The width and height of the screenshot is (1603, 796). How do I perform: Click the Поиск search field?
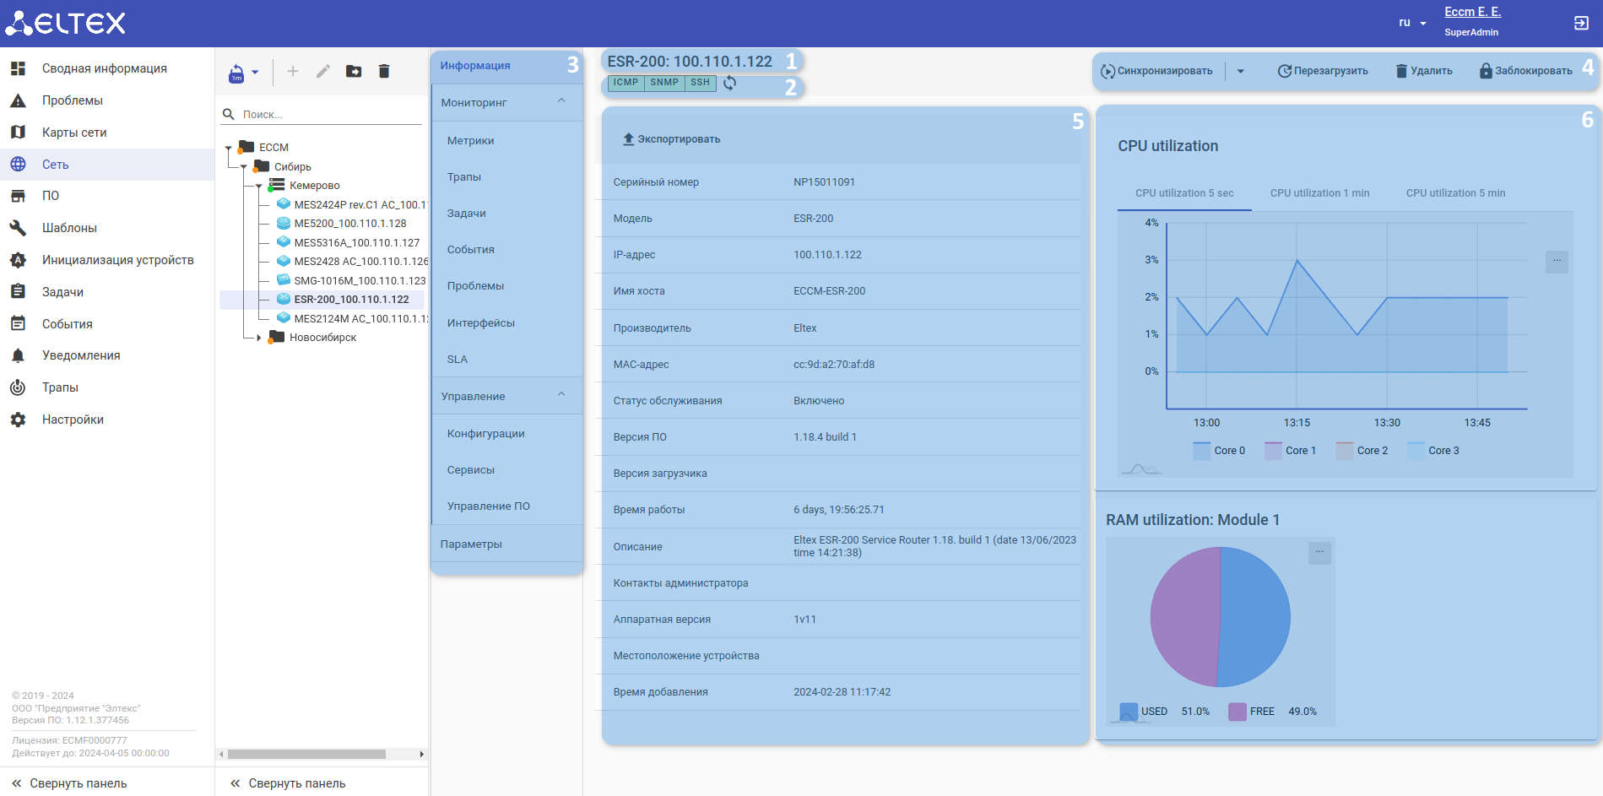pos(322,114)
